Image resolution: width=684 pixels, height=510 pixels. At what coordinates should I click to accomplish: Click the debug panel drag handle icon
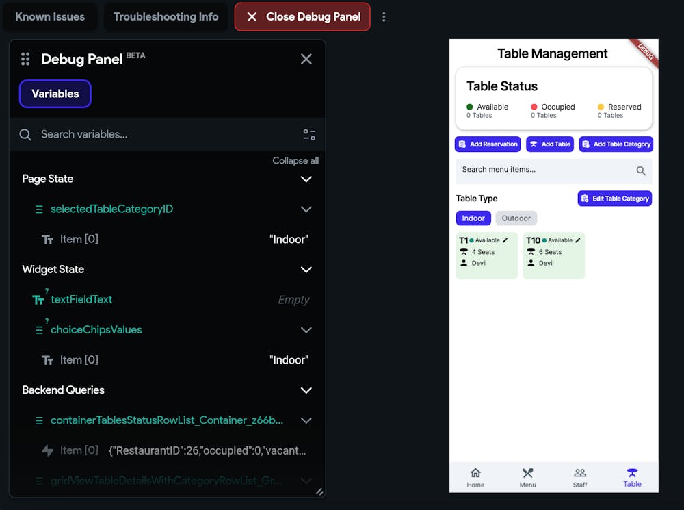(x=25, y=59)
